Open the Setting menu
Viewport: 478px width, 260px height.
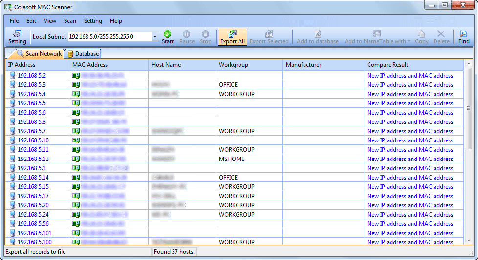93,21
